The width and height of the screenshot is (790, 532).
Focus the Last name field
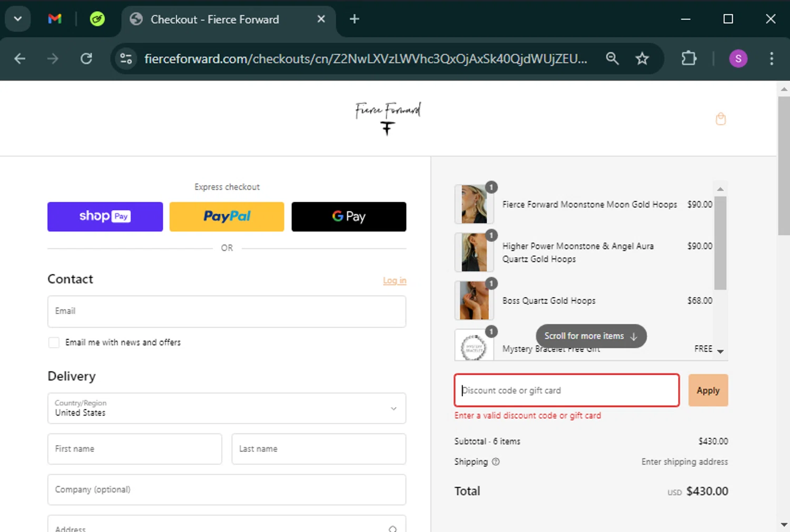pos(319,449)
